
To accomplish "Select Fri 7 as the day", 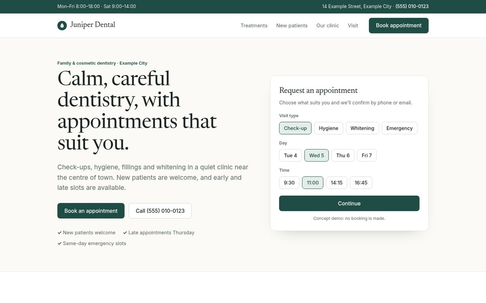I will pyautogui.click(x=367, y=156).
